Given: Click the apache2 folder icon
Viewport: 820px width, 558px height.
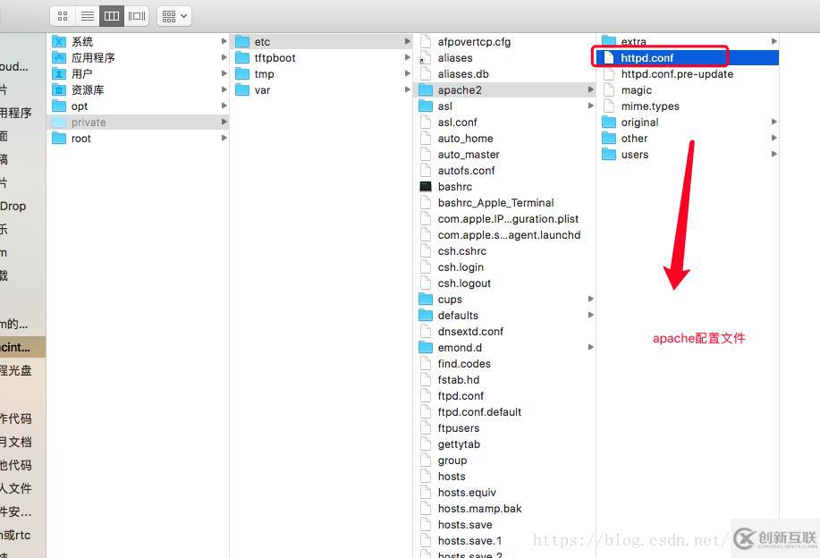Looking at the screenshot, I should pos(426,90).
